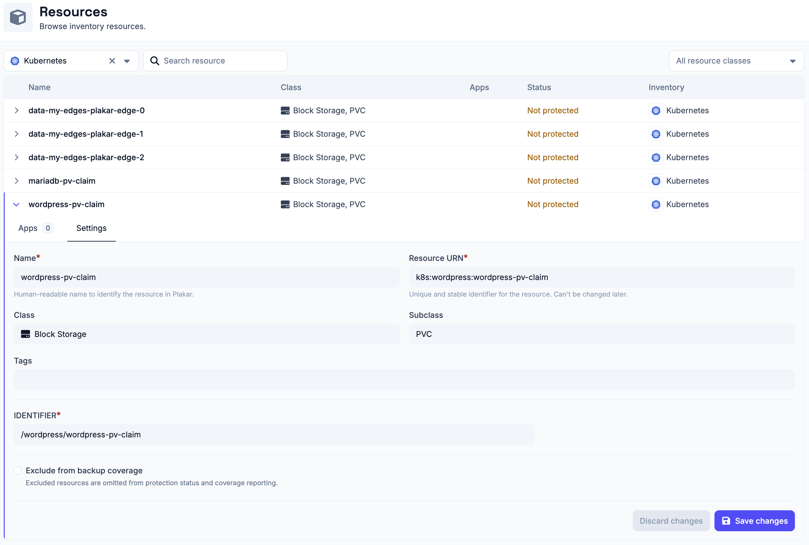Viewport: 809px width, 545px height.
Task: Click the Class column header
Action: point(291,87)
